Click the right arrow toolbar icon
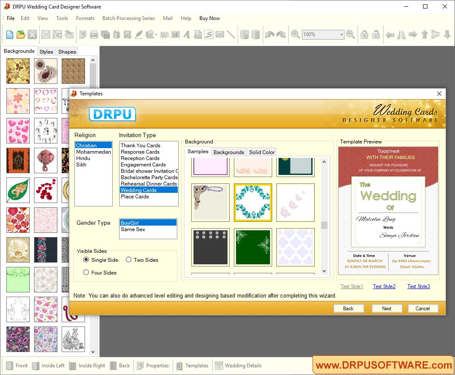 pyautogui.click(x=413, y=34)
